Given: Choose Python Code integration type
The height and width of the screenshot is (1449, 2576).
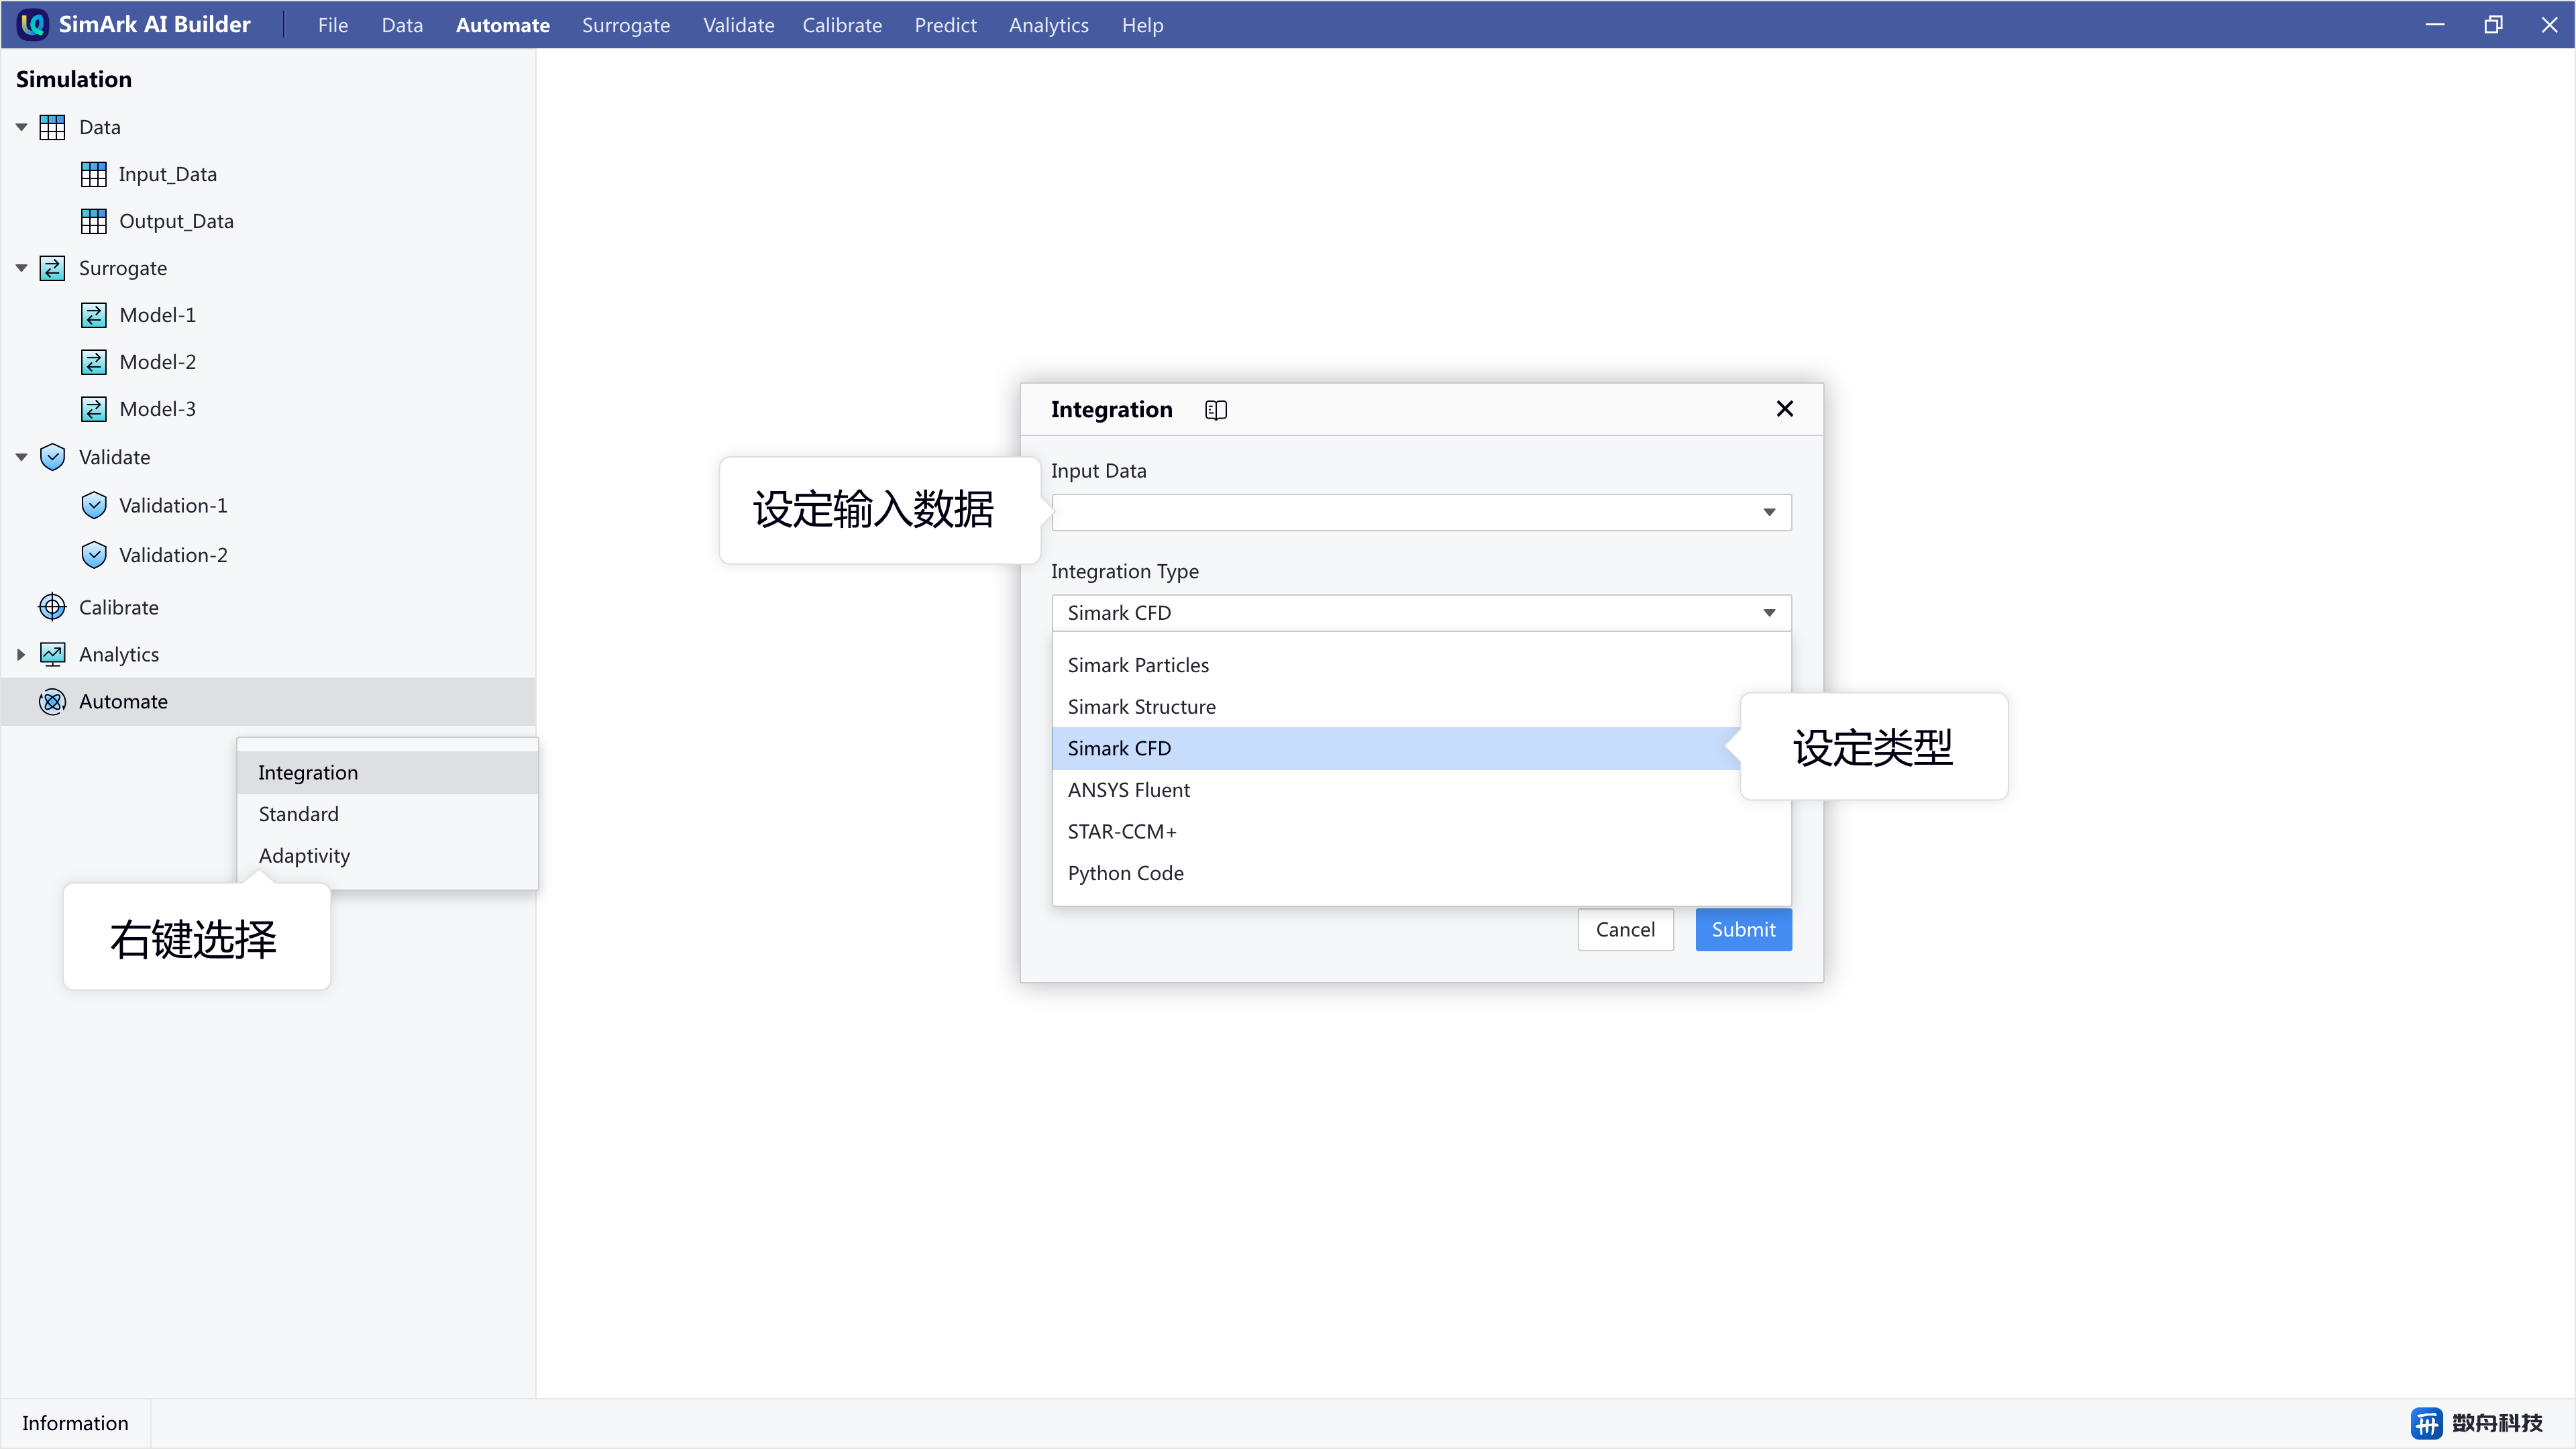Looking at the screenshot, I should pos(1421,873).
